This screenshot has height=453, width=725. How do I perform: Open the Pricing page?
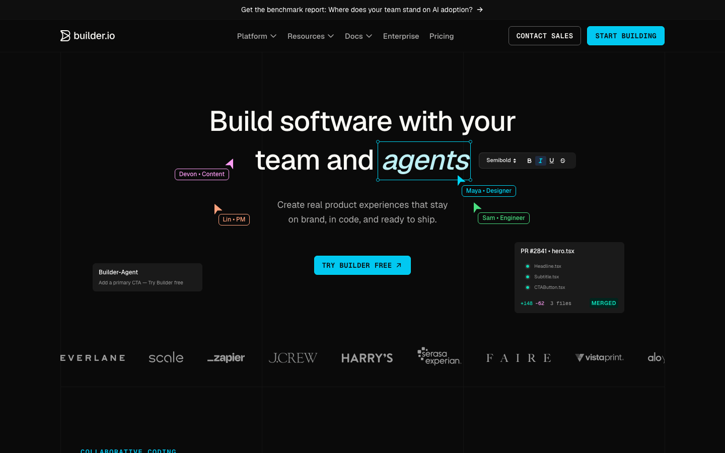click(442, 36)
